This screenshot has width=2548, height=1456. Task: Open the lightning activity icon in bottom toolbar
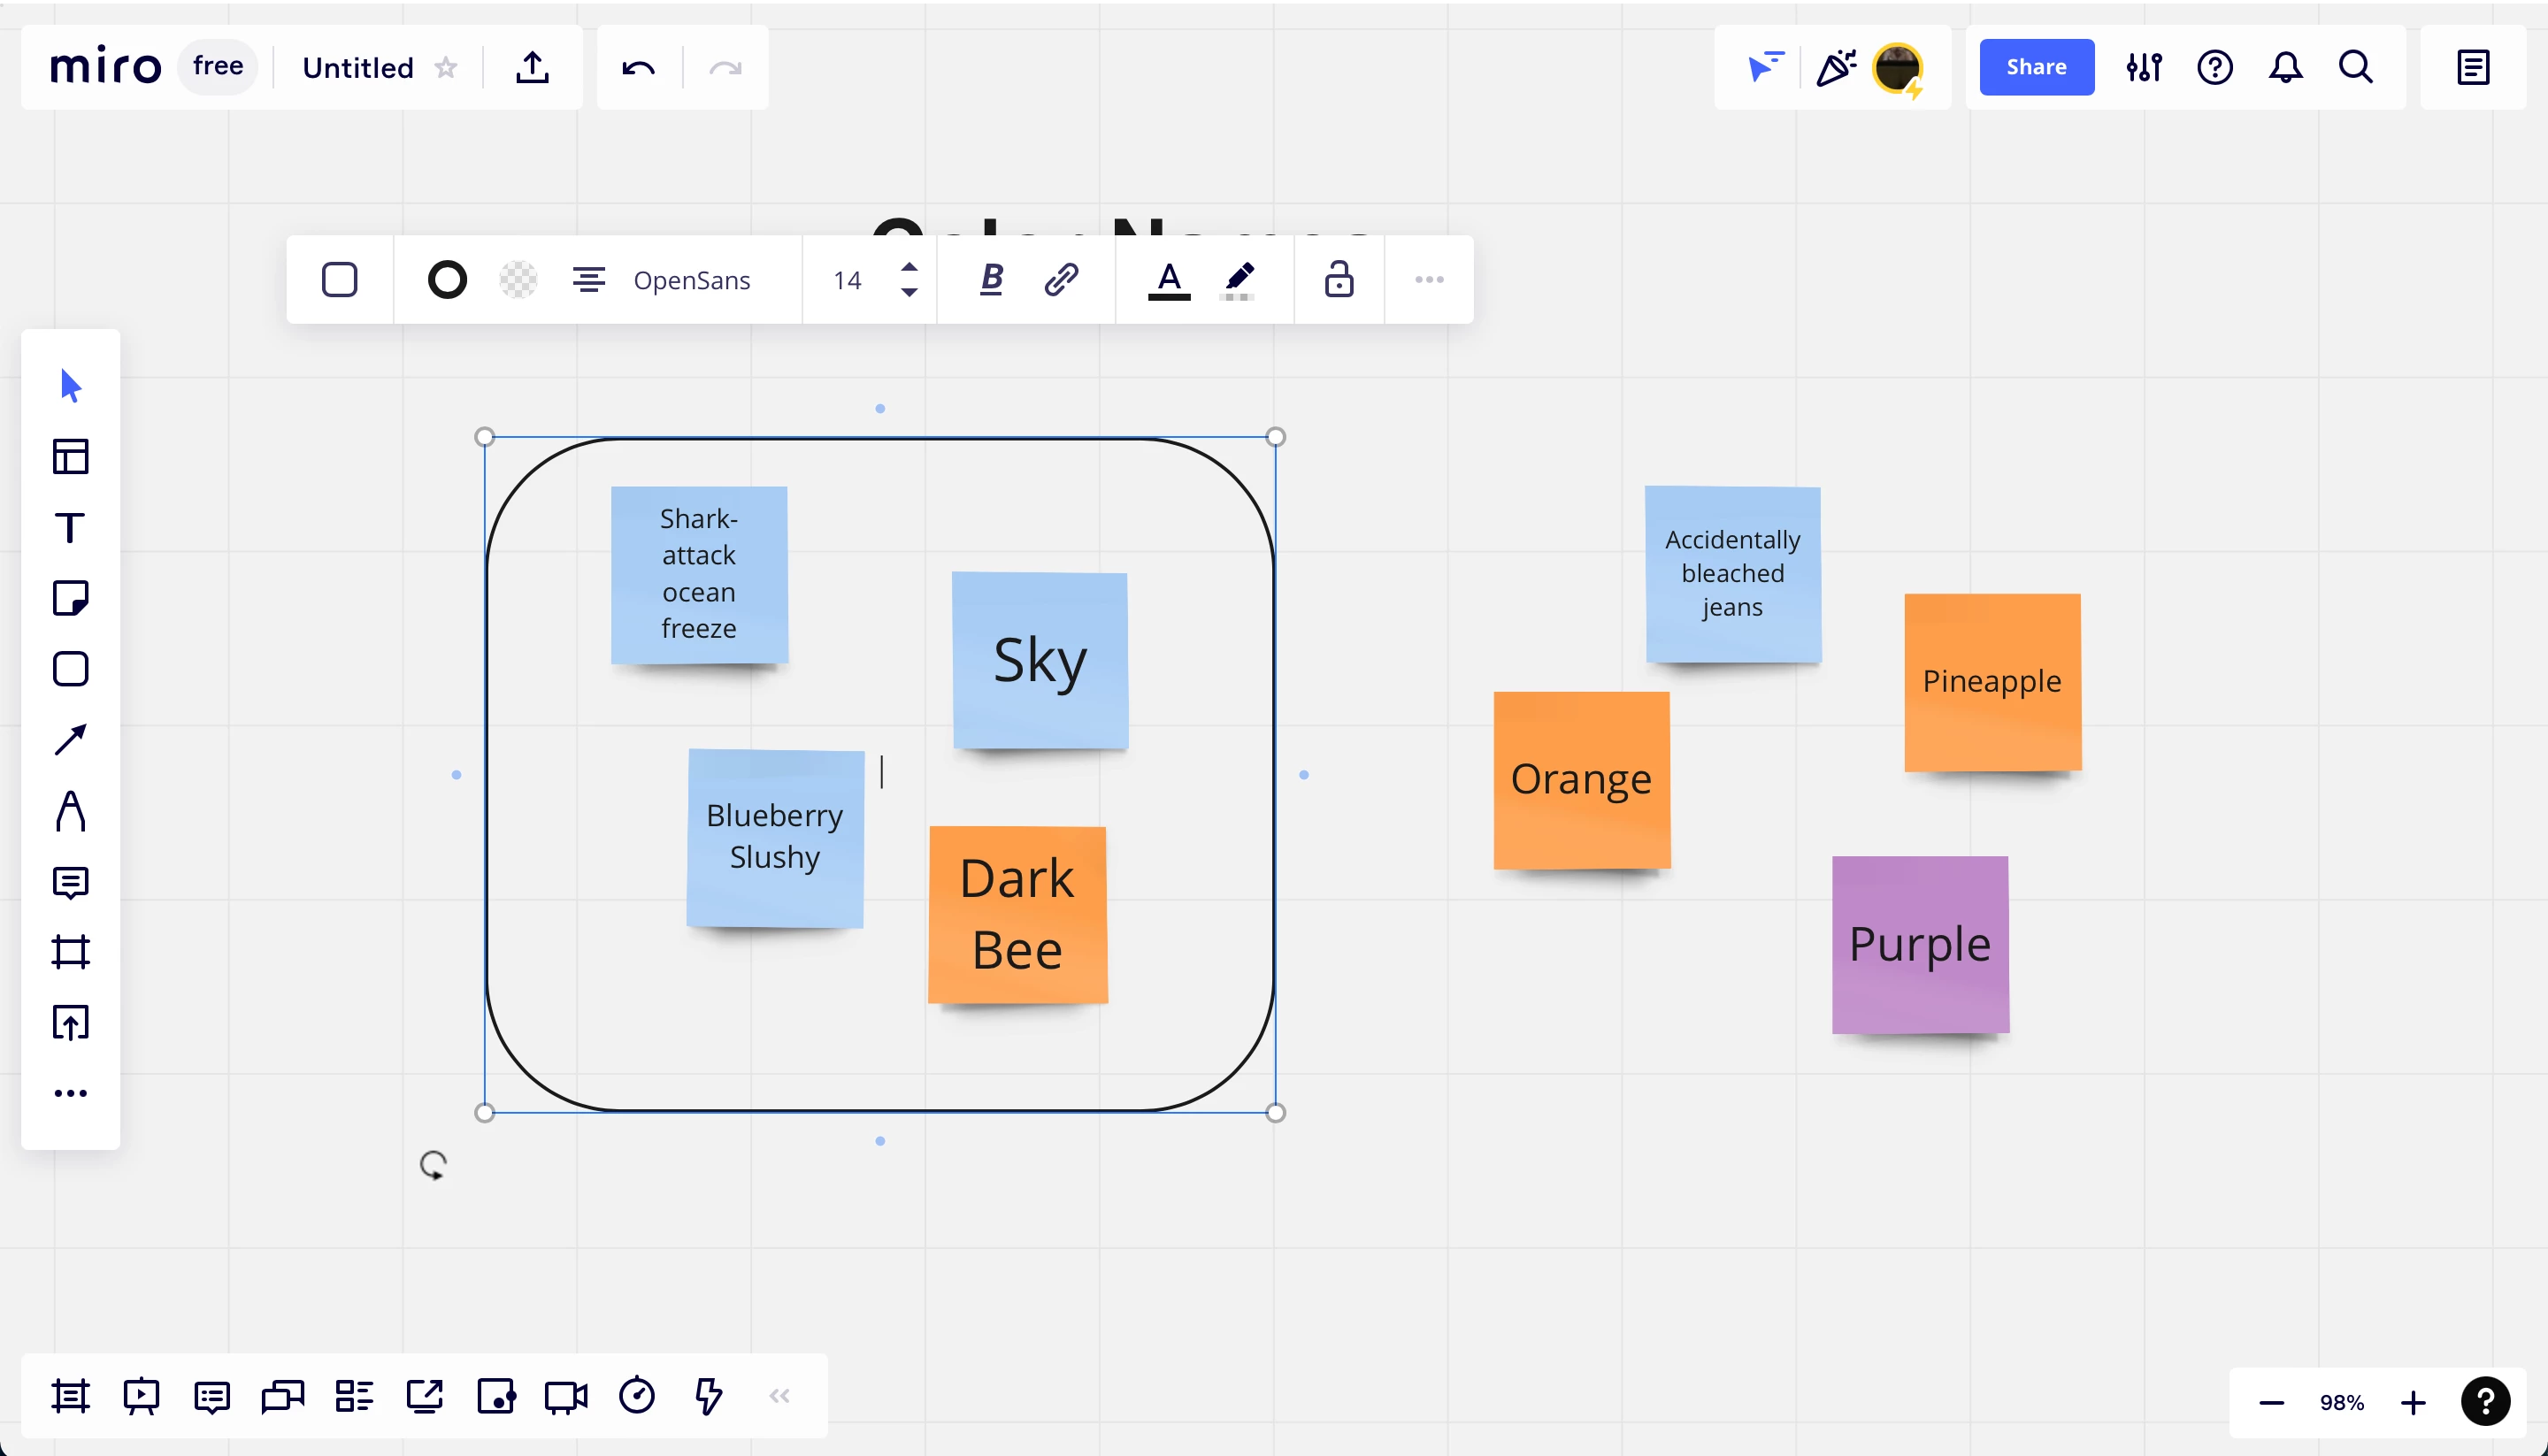coord(708,1396)
